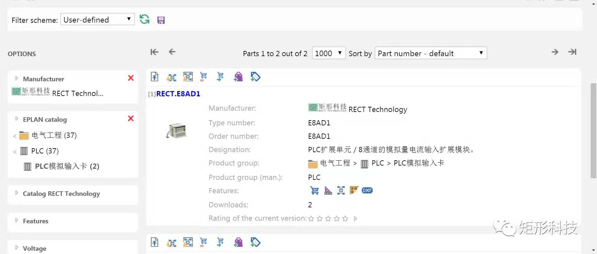The width and height of the screenshot is (597, 254).
Task: Insert window macro icon in RECT.E8AD1 toolbar
Action: pyautogui.click(x=188, y=77)
